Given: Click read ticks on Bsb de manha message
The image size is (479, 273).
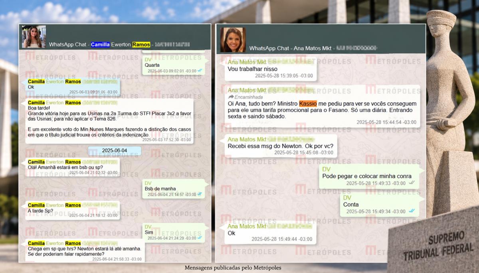Looking at the screenshot, I should (x=200, y=195).
